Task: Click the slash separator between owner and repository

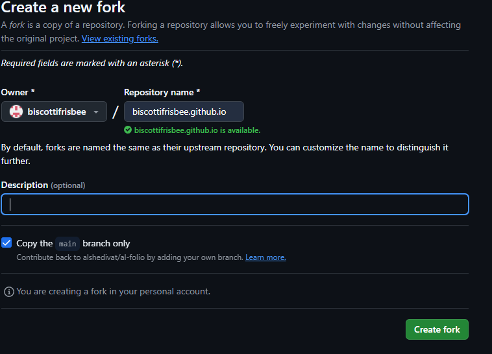Action: [116, 112]
